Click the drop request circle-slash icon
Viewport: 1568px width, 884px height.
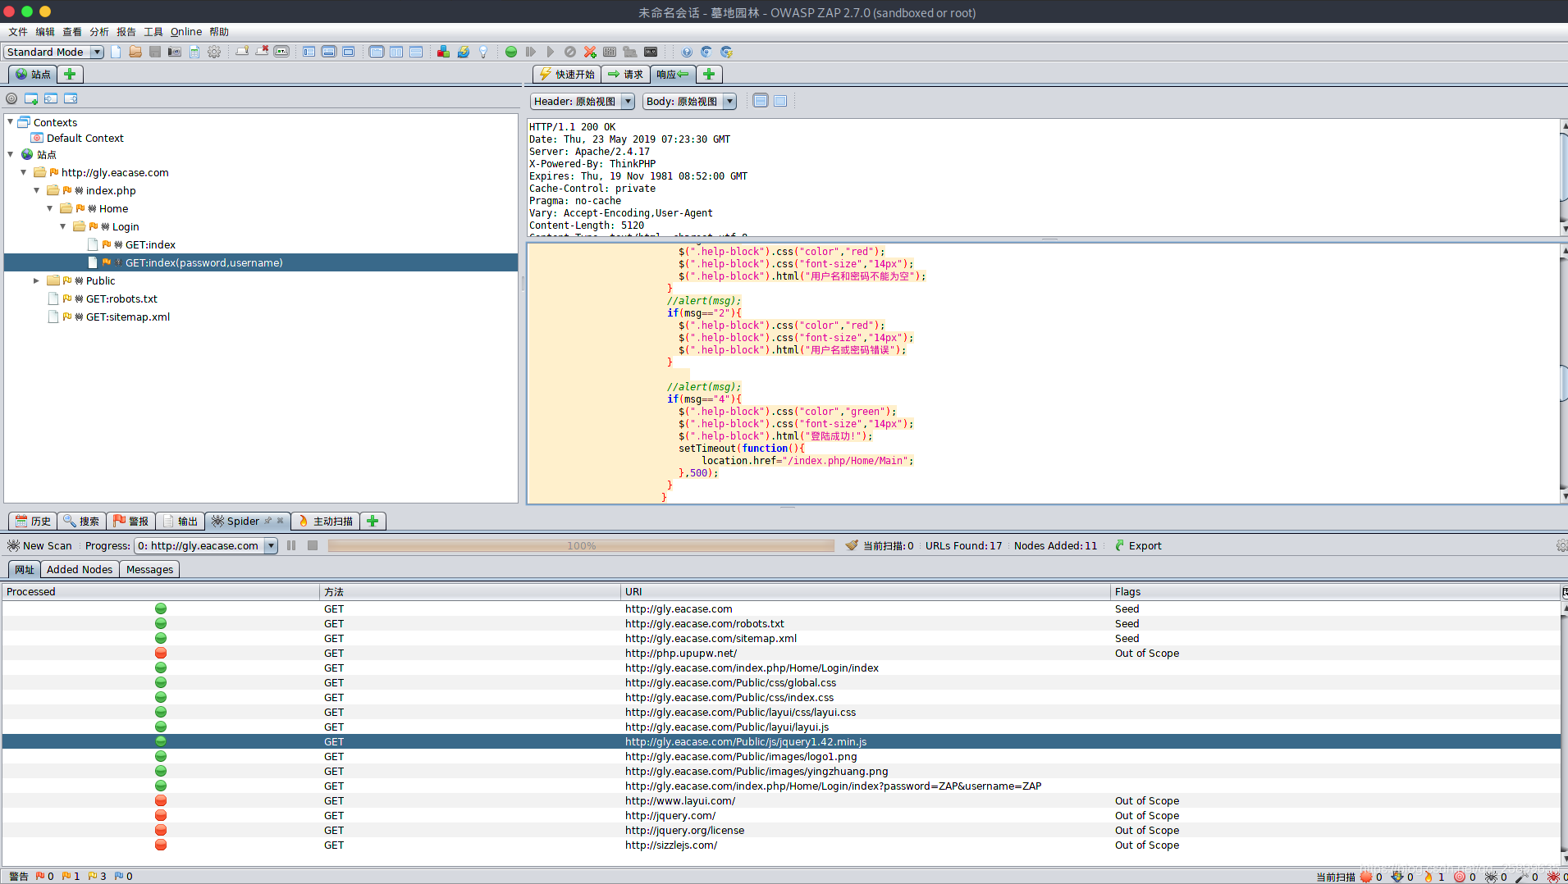tap(570, 52)
